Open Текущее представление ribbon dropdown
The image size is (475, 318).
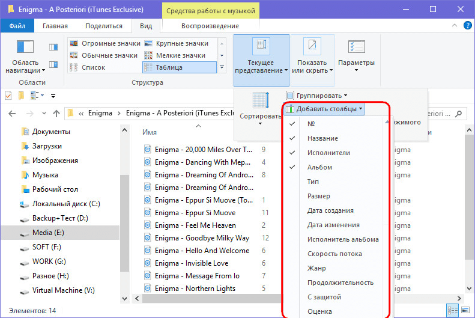coord(261,60)
